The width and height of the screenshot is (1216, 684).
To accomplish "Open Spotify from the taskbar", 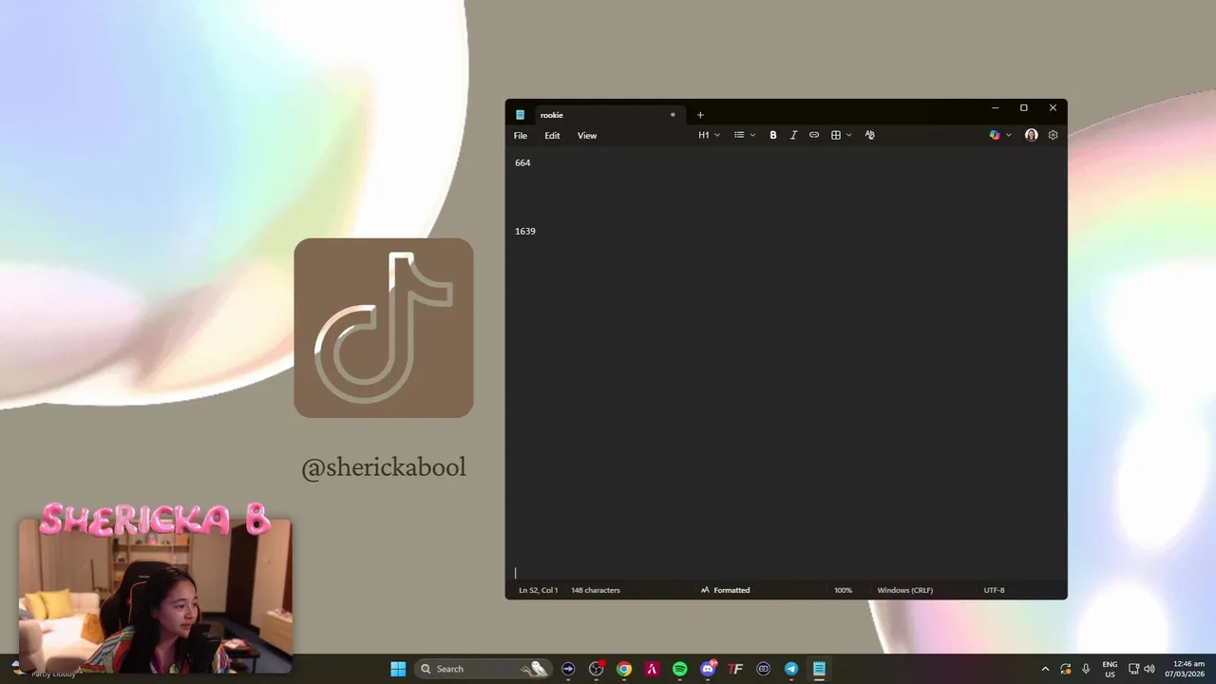I will [680, 669].
